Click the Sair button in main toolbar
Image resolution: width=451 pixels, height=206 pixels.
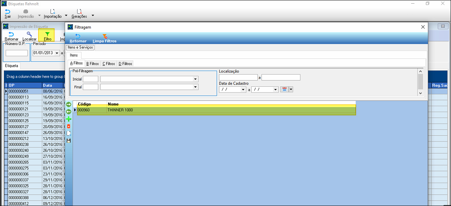point(8,14)
